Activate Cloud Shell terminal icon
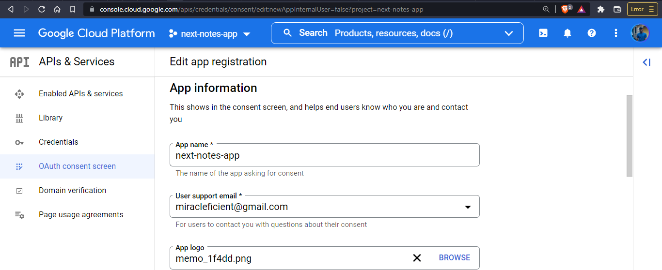Screen dimensions: 662x270 pyautogui.click(x=543, y=33)
